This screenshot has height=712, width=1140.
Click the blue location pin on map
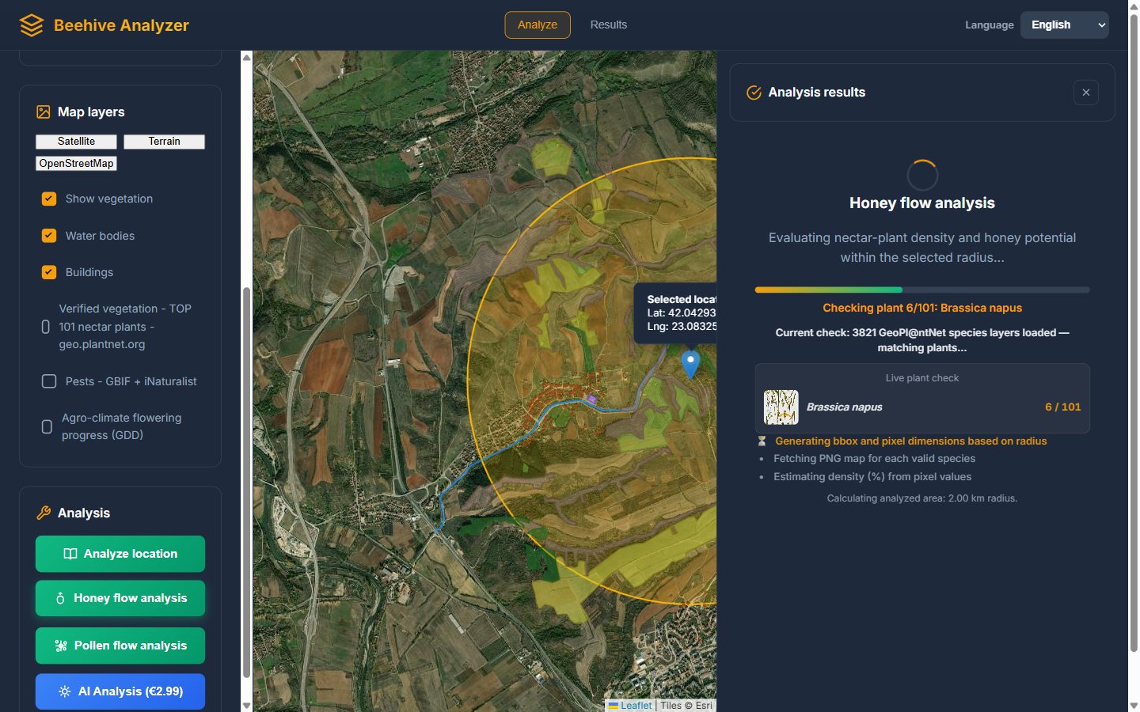point(690,364)
